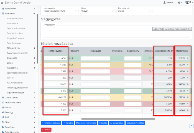Click the demo user profile icon
This screenshot has height=133, width=194.
[x=164, y=2]
